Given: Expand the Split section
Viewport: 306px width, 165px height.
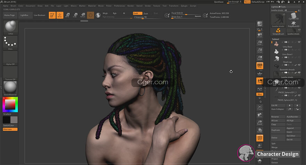Looking at the screenshot, I should (273, 144).
